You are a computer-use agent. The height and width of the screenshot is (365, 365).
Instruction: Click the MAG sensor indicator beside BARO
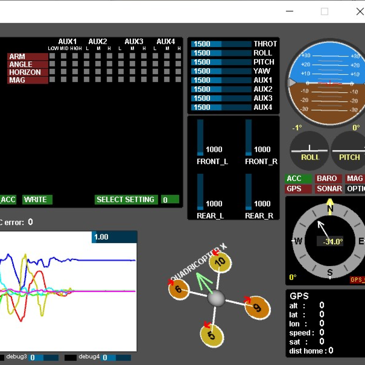pyautogui.click(x=355, y=178)
